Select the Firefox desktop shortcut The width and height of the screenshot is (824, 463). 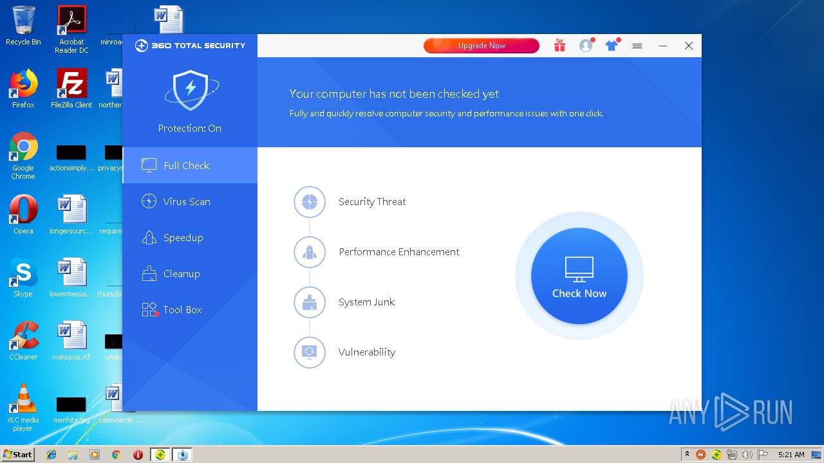coord(23,88)
